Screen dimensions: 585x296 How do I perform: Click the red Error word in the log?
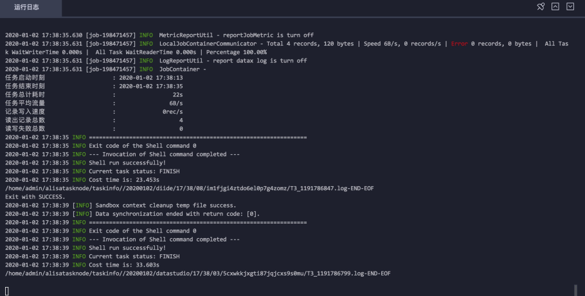coord(459,44)
